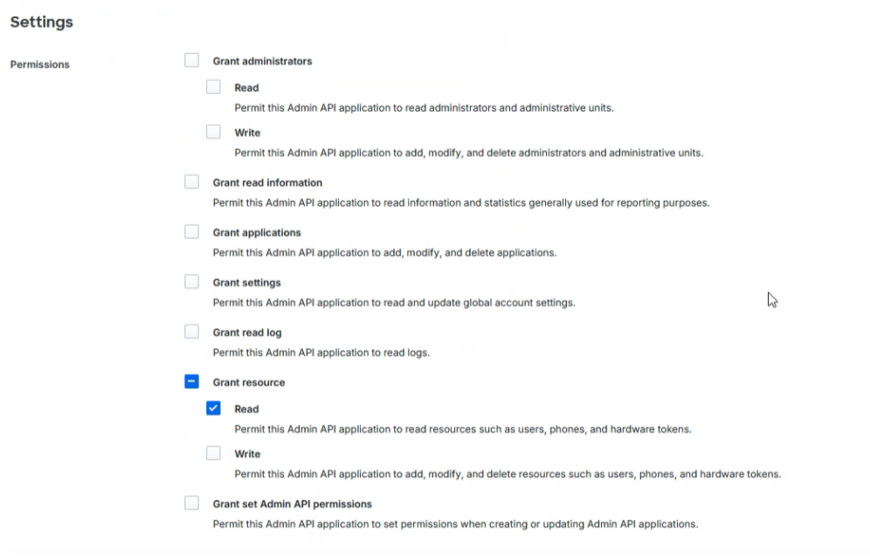Toggle the partially selected Grant resource checkbox

[192, 381]
